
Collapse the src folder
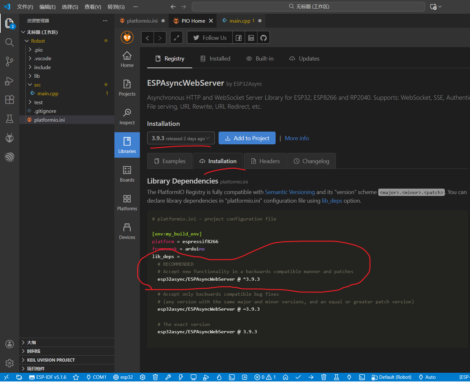(x=30, y=85)
